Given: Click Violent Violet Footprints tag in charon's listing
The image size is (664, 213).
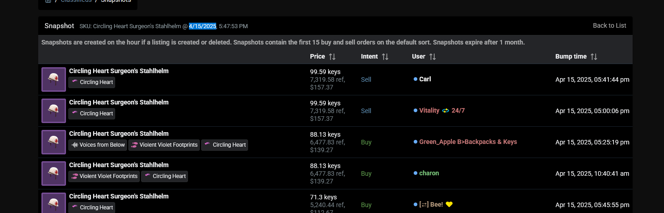Looking at the screenshot, I should coord(104,176).
